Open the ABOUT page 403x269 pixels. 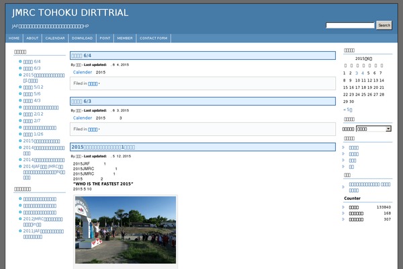(32, 38)
